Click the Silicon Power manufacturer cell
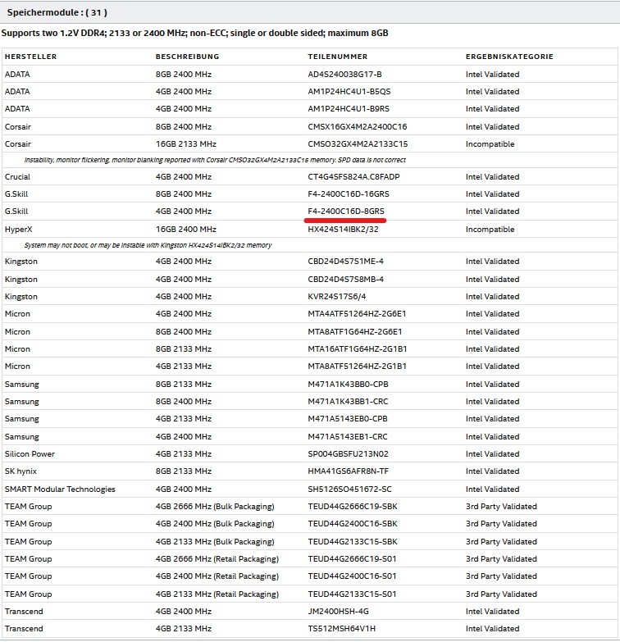Image resolution: width=620 pixels, height=642 pixels. point(30,453)
